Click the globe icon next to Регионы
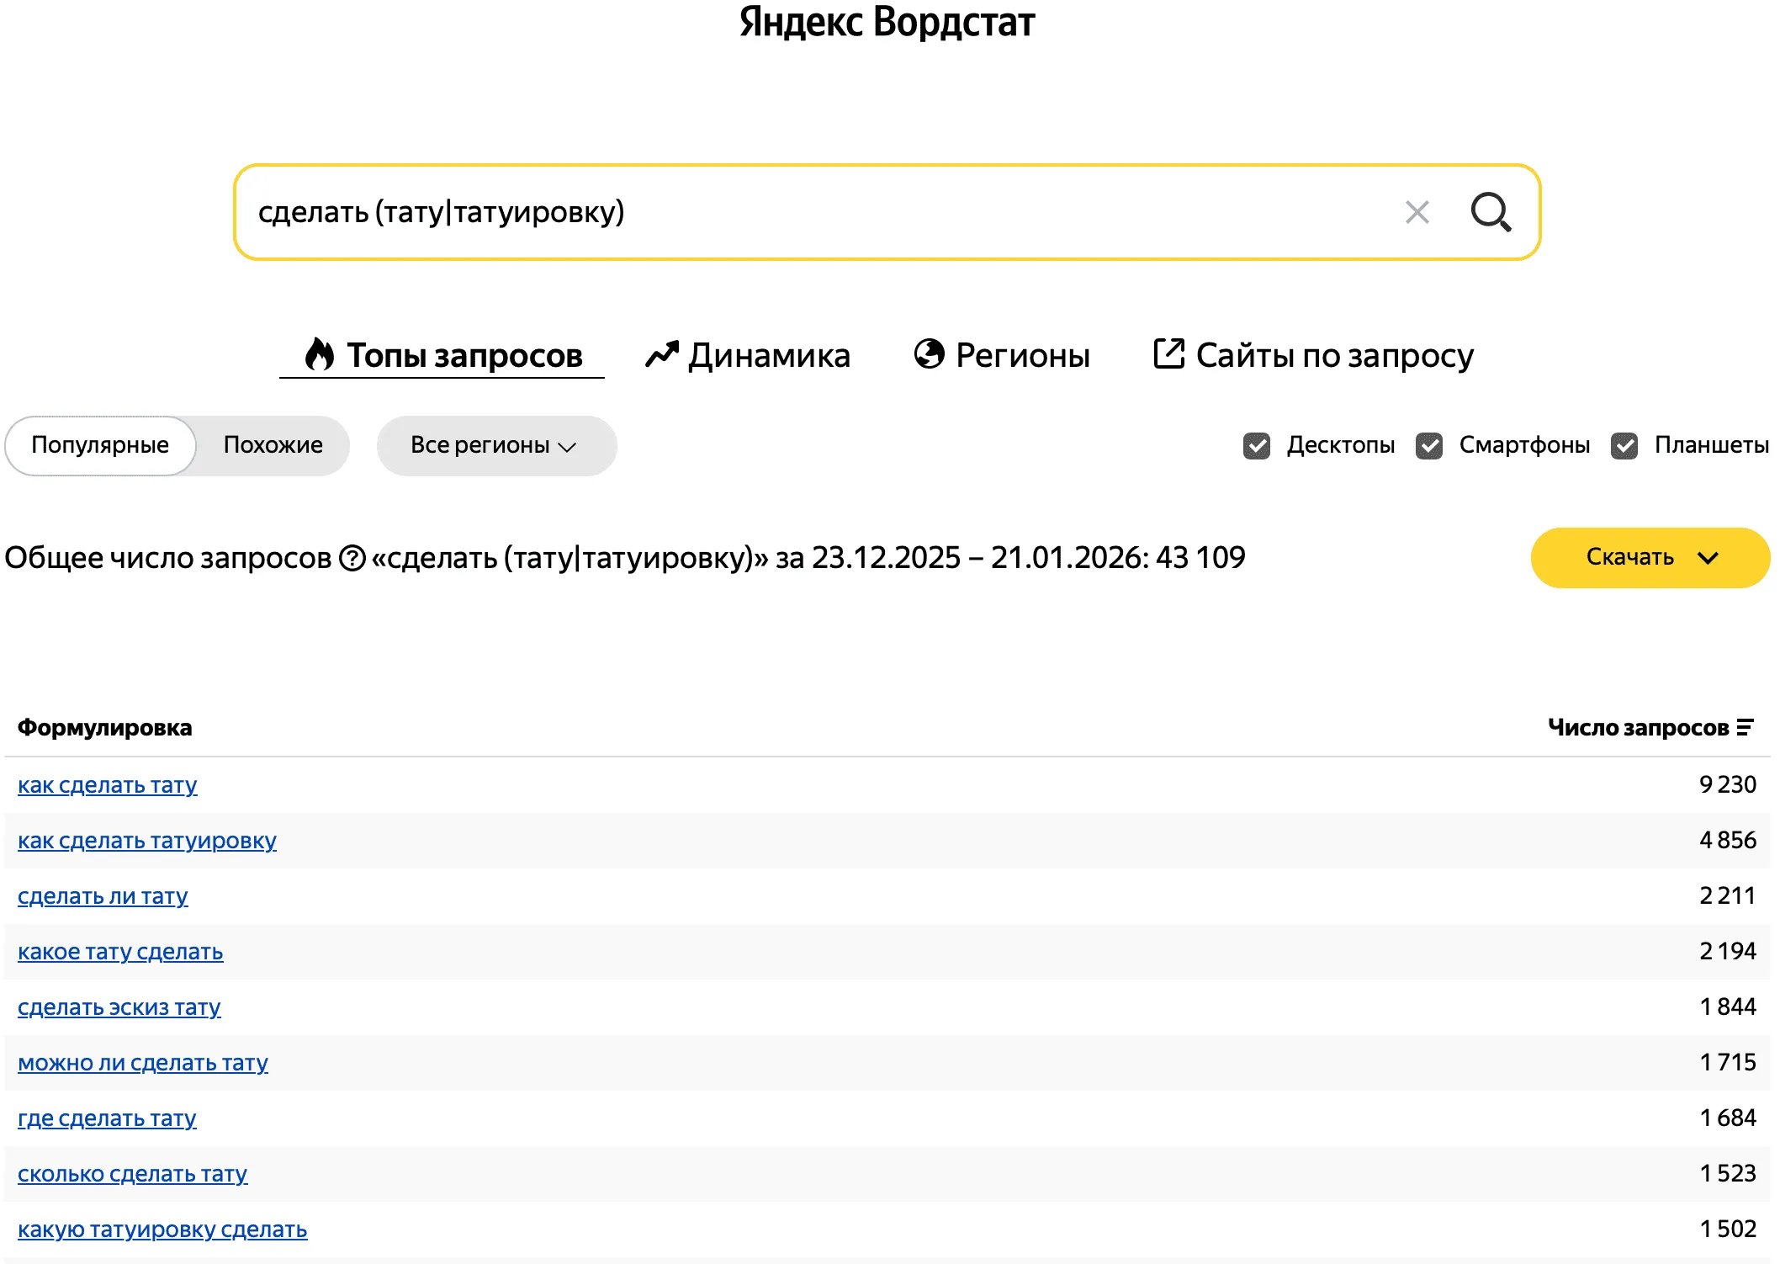Screen dimensions: 1780x1264 point(929,354)
